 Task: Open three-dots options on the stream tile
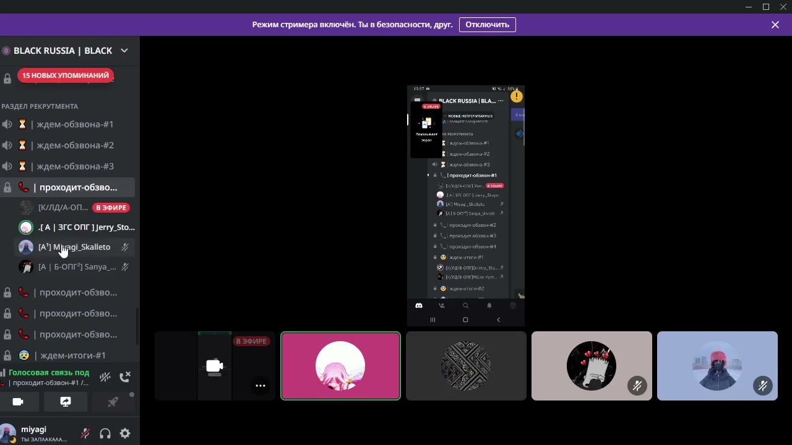(260, 386)
